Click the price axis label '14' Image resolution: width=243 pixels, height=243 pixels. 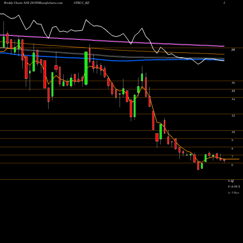233,99
